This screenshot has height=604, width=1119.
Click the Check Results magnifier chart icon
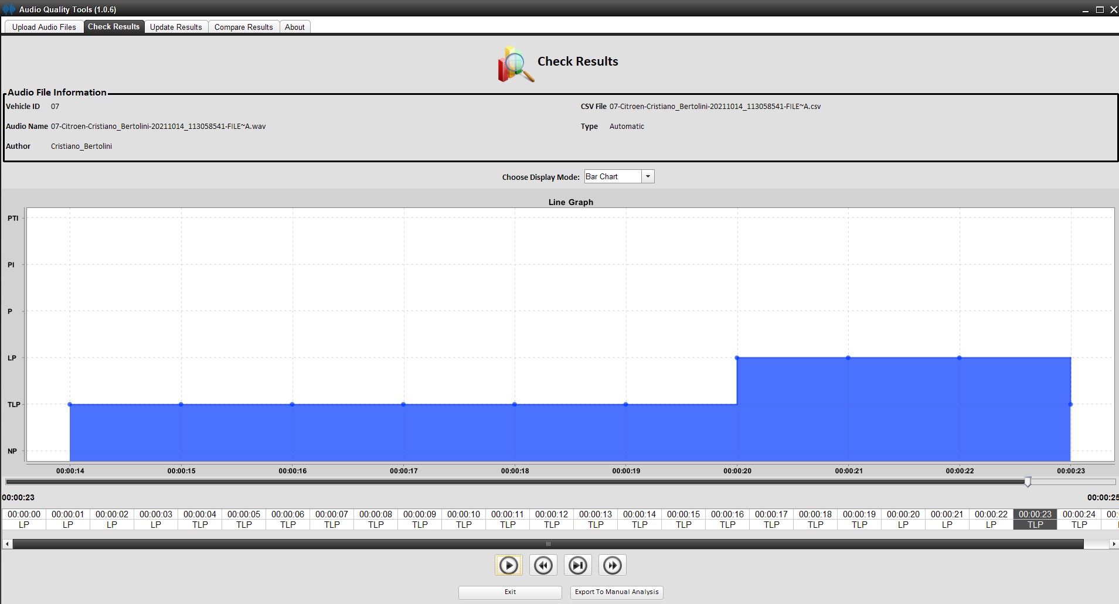515,64
